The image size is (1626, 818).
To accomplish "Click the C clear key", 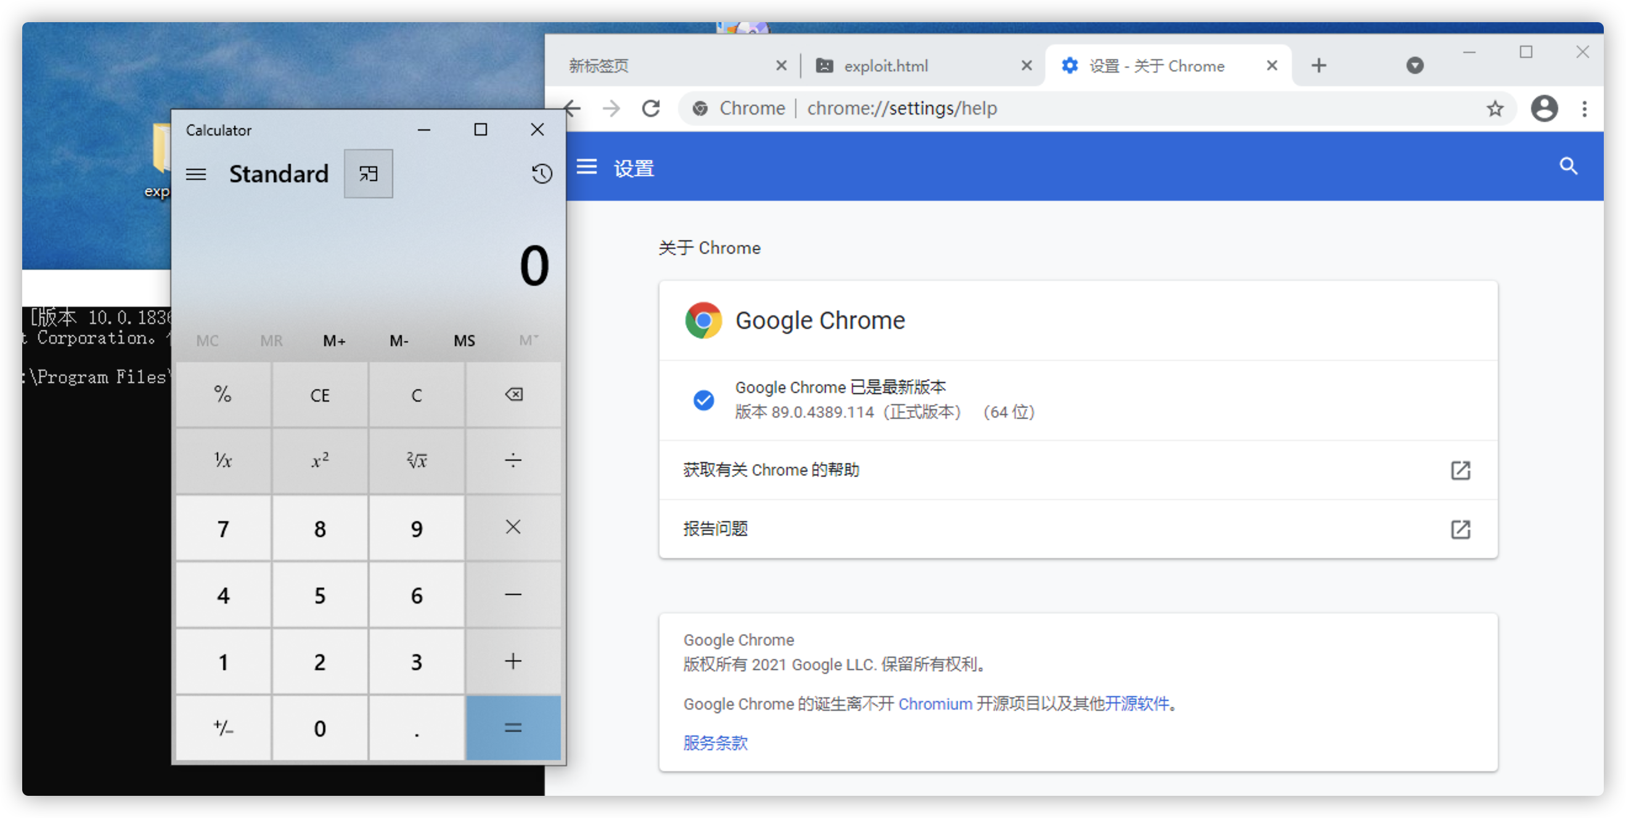I will [417, 395].
